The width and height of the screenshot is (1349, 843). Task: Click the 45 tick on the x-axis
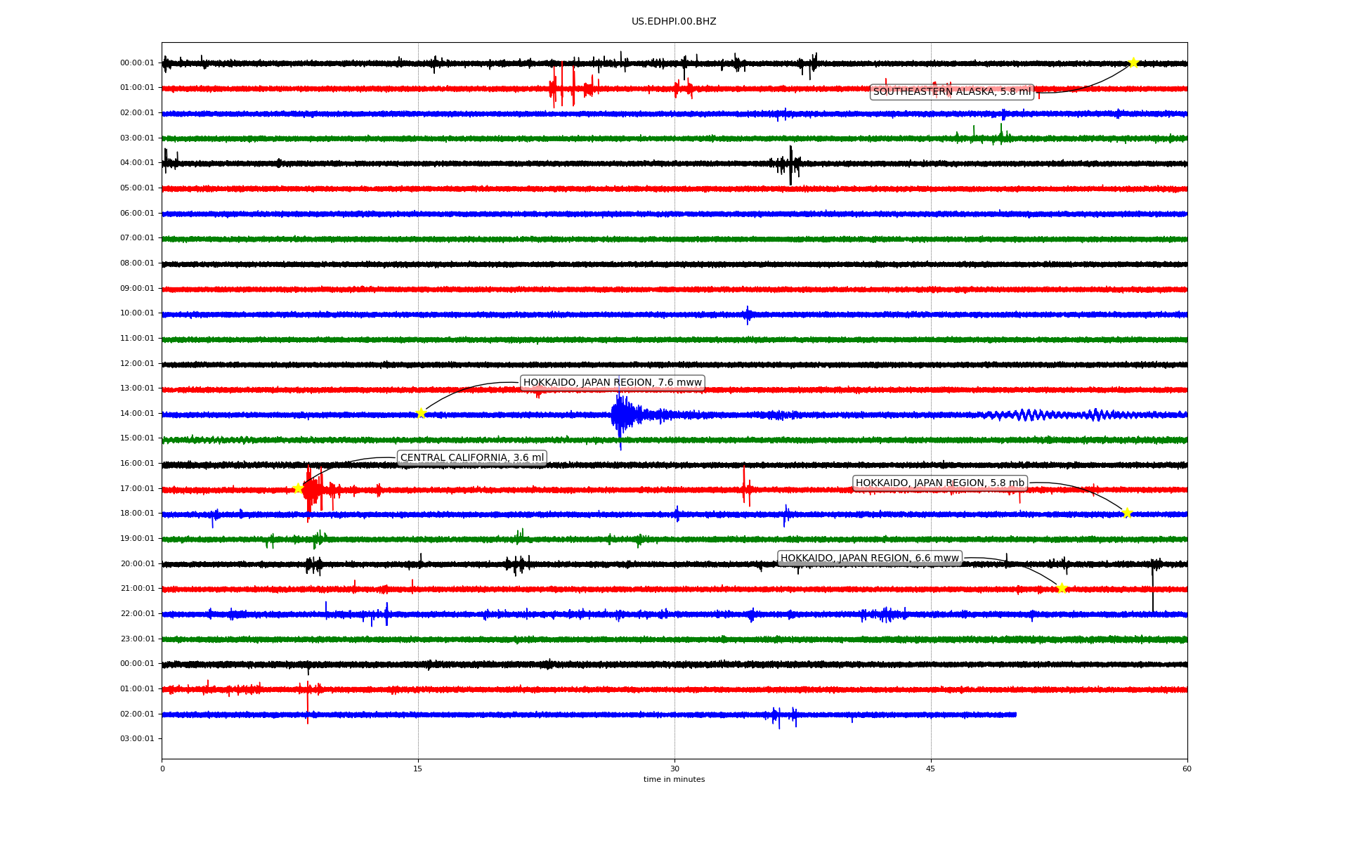(x=931, y=769)
